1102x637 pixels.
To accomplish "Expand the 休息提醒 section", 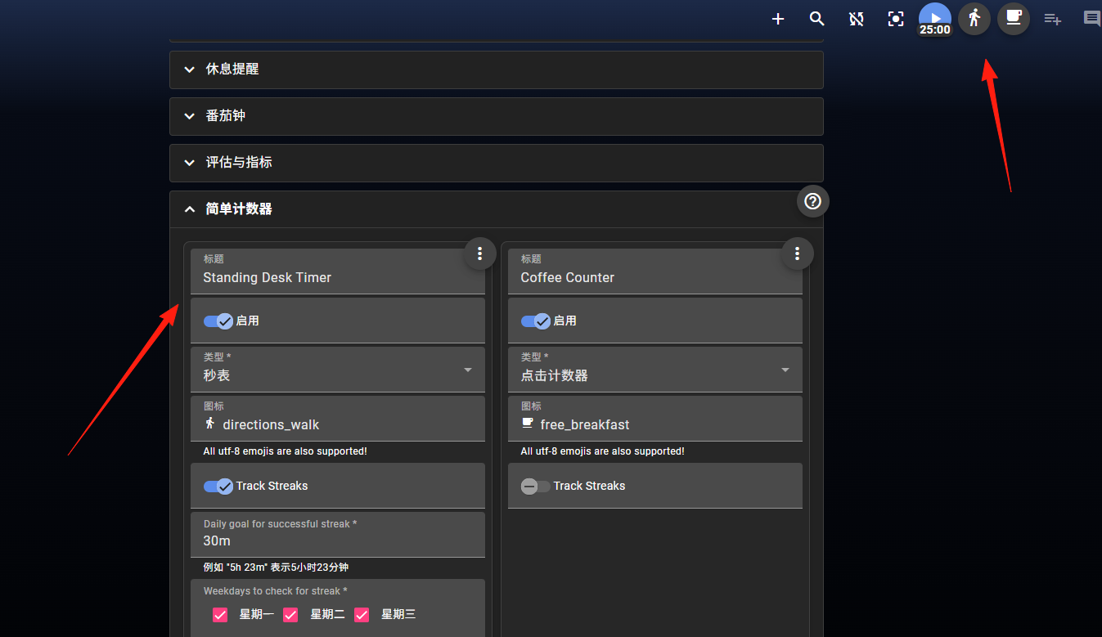I will 497,70.
